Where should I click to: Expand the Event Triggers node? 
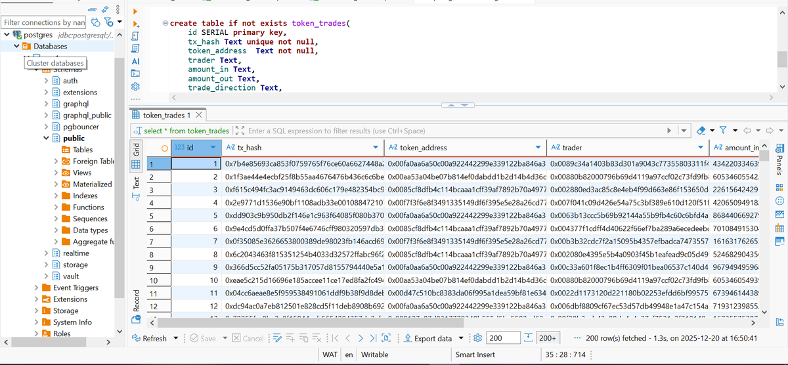36,288
